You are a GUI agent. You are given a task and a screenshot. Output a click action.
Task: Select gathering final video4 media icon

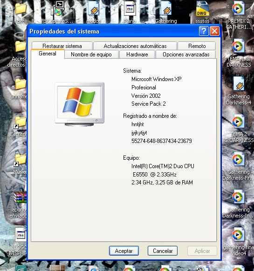coord(238,235)
